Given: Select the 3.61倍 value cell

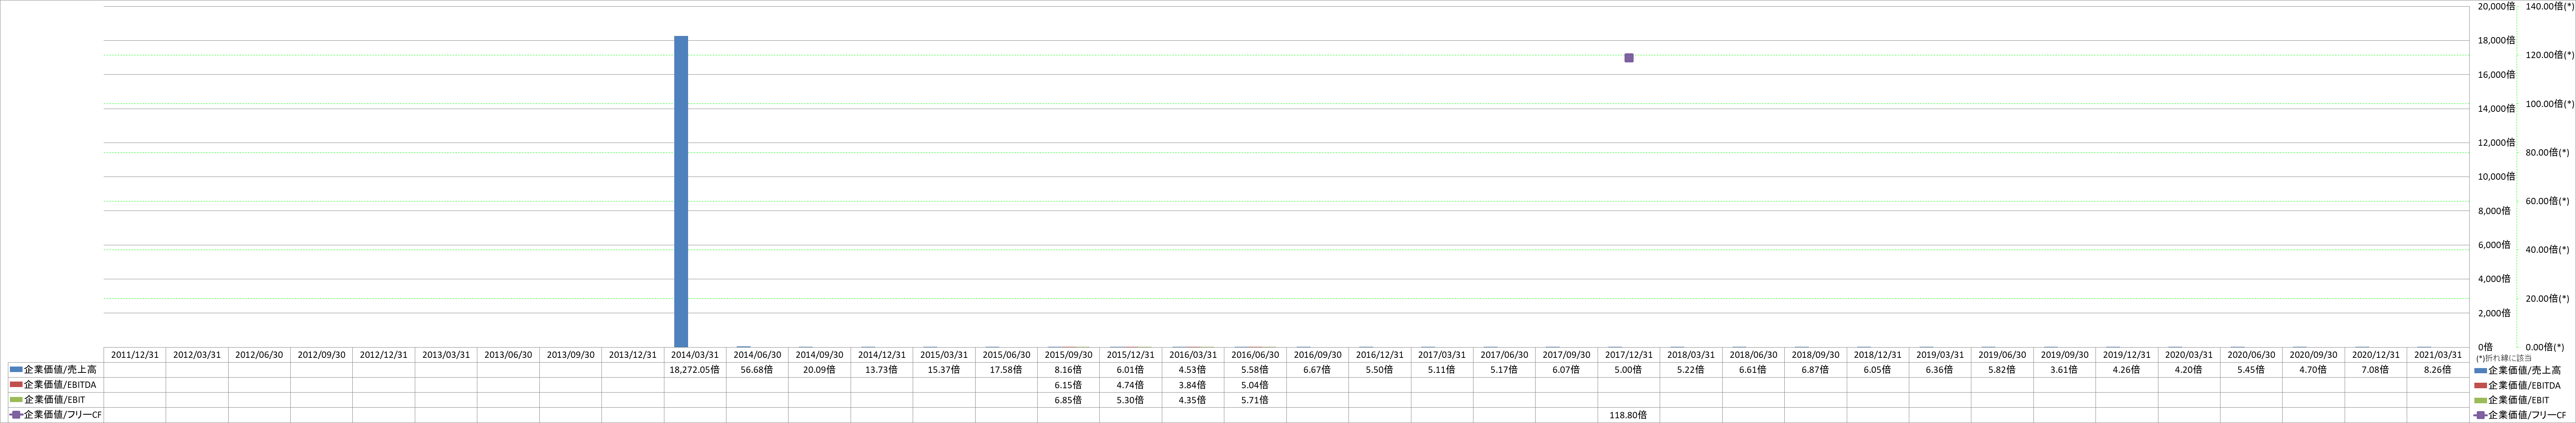Looking at the screenshot, I should click(x=2064, y=369).
